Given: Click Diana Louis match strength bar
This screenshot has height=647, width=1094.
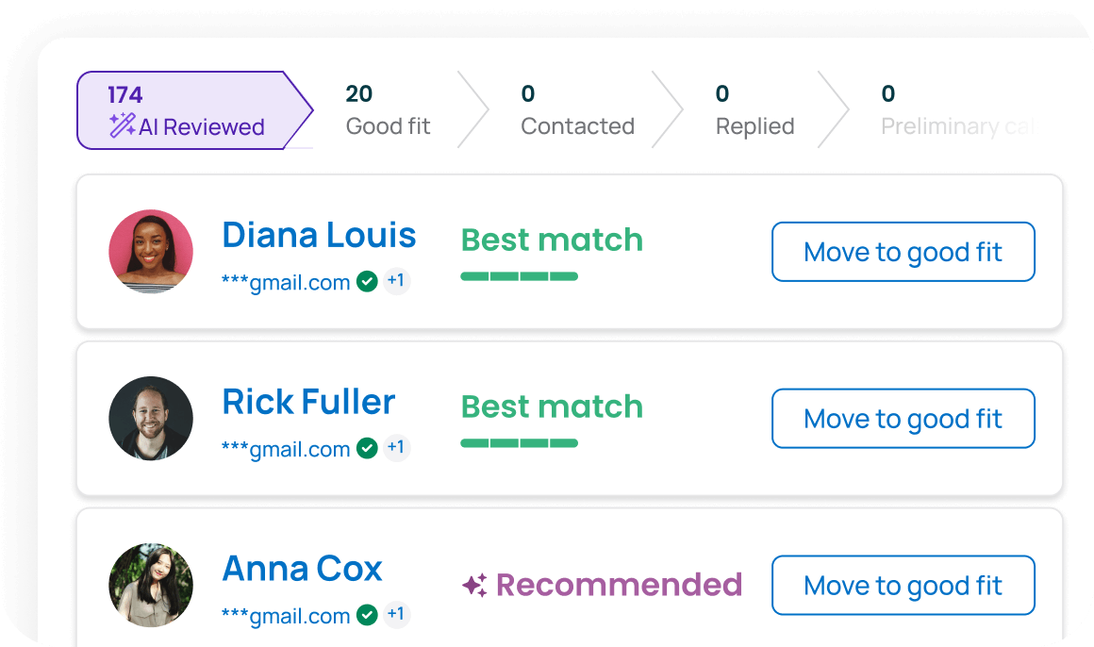Looking at the screenshot, I should (519, 276).
